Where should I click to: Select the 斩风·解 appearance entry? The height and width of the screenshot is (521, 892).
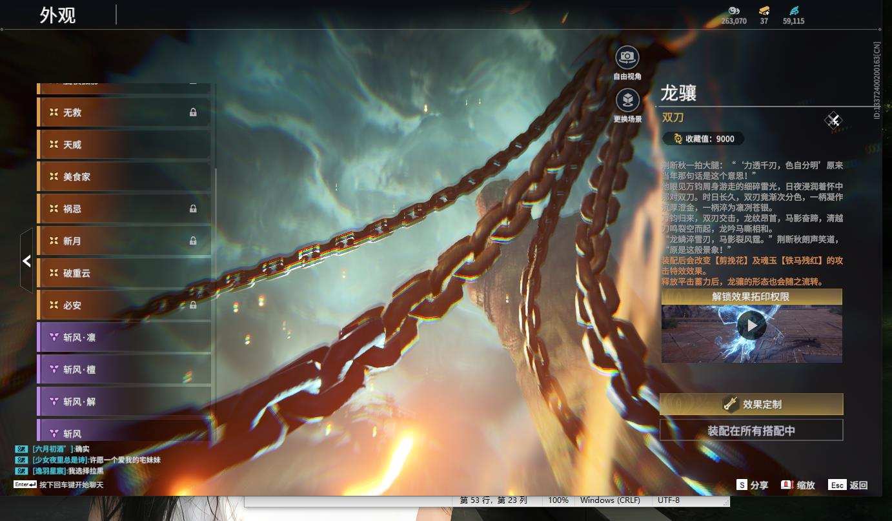pos(124,402)
